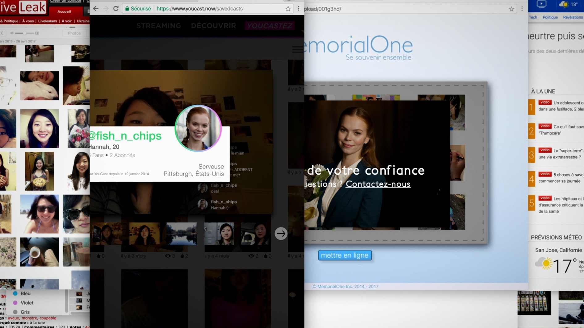Click the 18° weather icon in header

(564, 4)
